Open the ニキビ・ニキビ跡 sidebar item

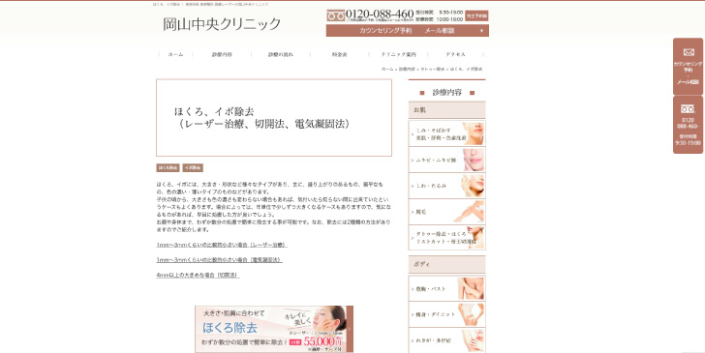447,160
